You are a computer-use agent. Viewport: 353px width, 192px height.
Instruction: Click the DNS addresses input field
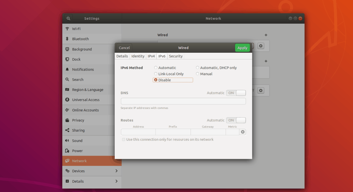point(183,101)
